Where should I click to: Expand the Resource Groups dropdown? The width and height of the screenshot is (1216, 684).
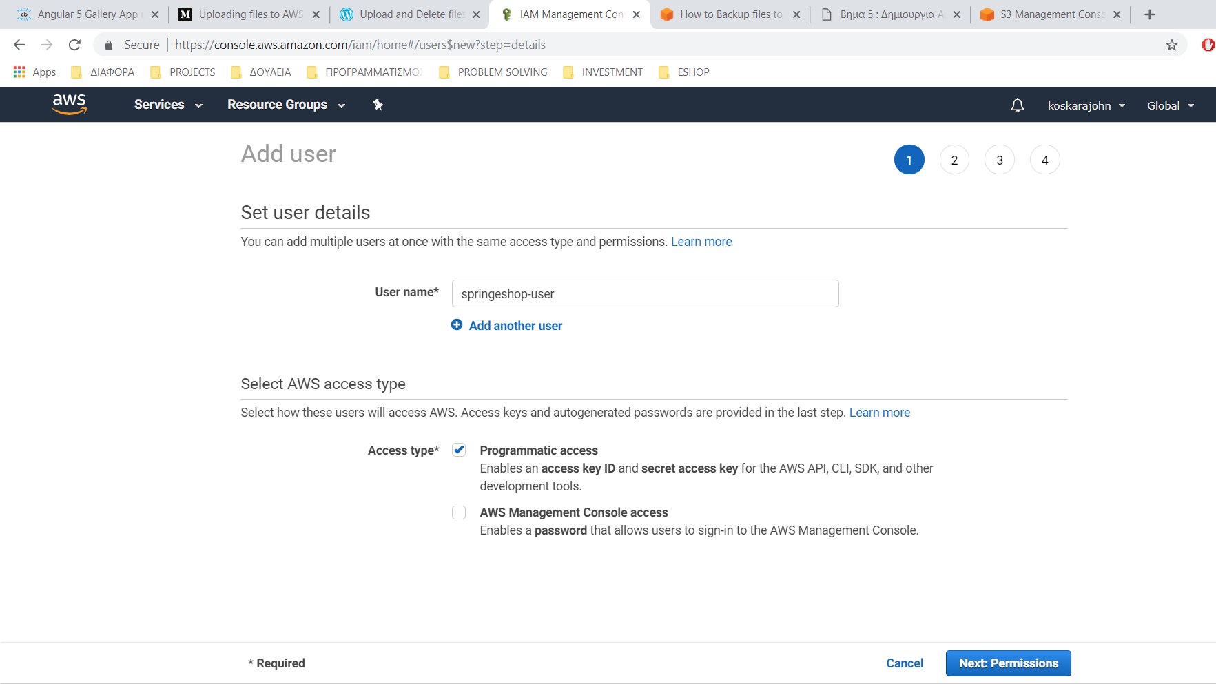coord(286,105)
